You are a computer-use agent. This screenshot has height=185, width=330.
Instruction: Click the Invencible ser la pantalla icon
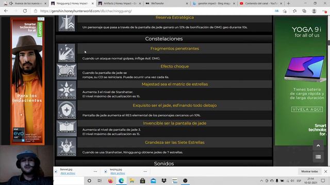(67, 128)
